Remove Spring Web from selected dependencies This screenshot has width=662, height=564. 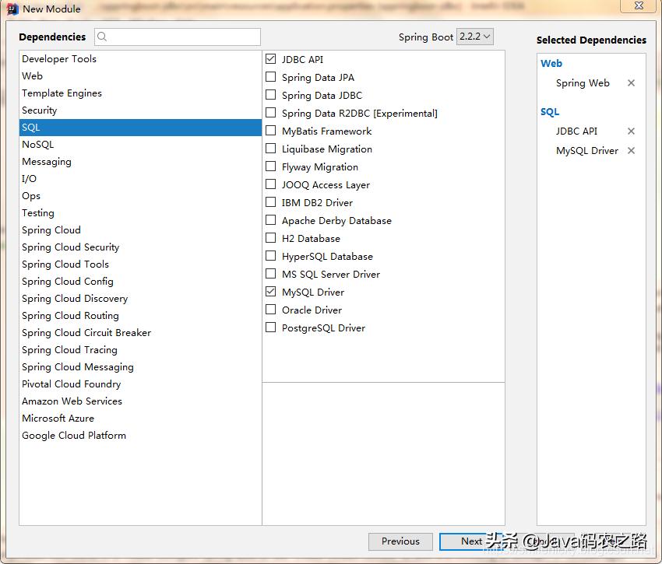[631, 83]
